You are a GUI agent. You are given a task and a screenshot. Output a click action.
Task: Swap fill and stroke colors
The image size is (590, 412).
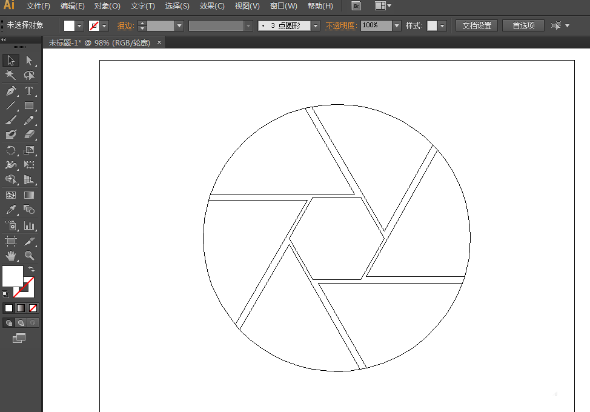[x=31, y=269]
